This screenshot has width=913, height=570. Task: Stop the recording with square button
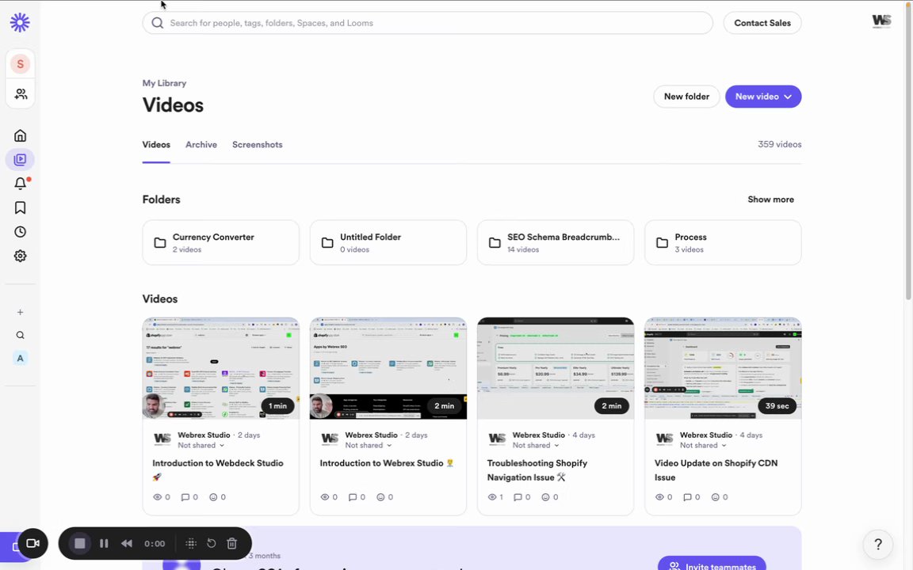(80, 543)
